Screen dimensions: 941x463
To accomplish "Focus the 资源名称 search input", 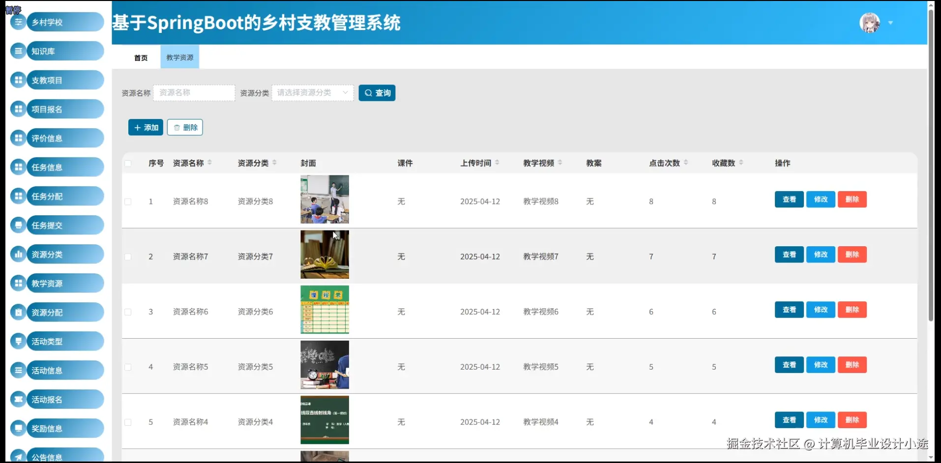I will [x=194, y=93].
